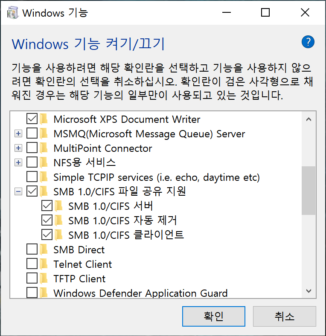Uncheck Microsoft XPS Document Writer checkbox
Image resolution: width=326 pixels, height=336 pixels.
[x=32, y=119]
